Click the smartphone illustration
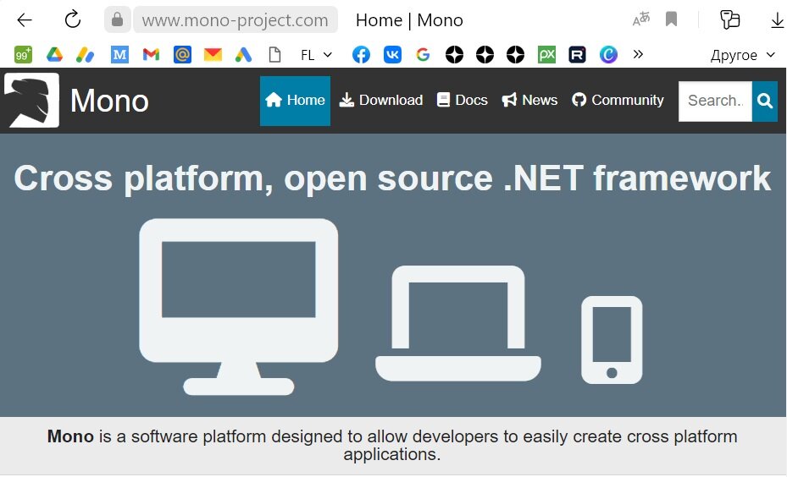The height and width of the screenshot is (477, 787). click(612, 340)
